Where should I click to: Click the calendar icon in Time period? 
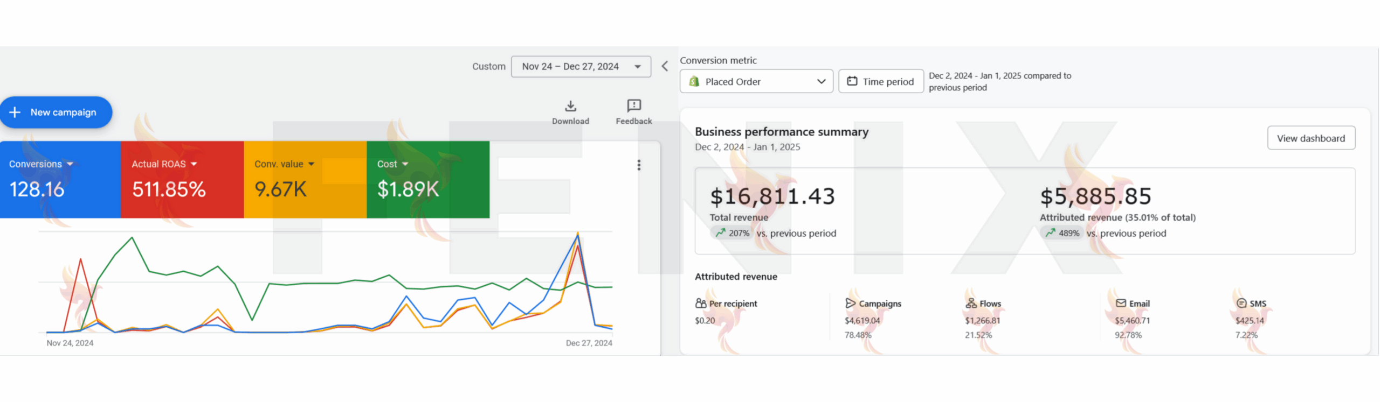(852, 81)
